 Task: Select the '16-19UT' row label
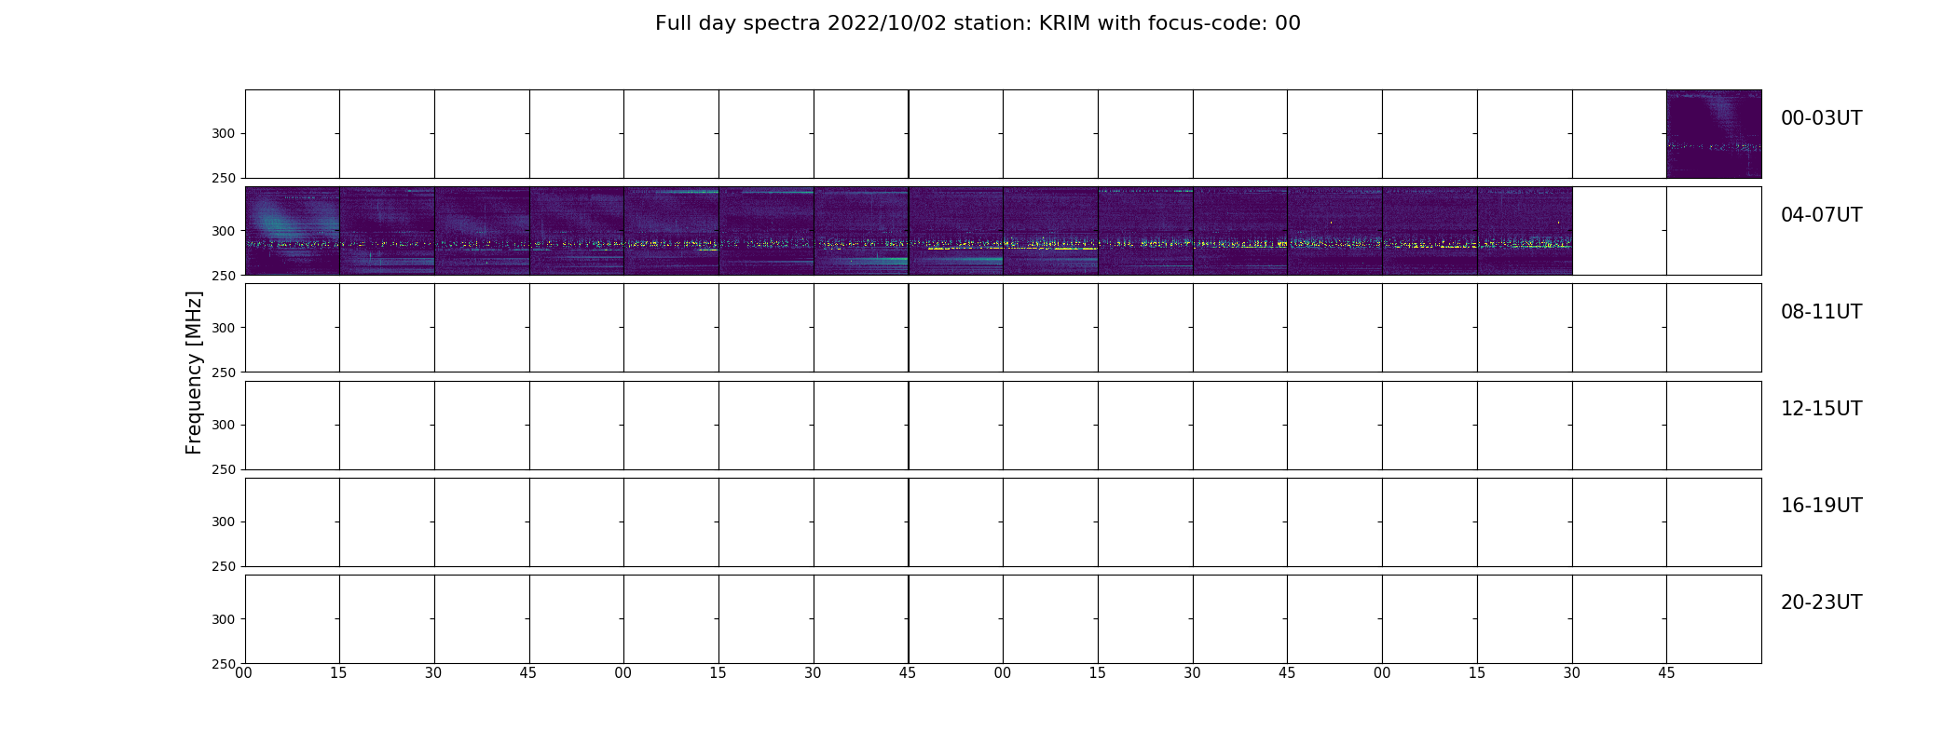(1821, 506)
